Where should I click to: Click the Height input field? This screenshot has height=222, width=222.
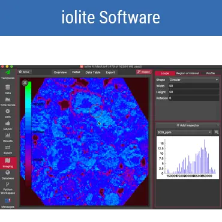194,92
